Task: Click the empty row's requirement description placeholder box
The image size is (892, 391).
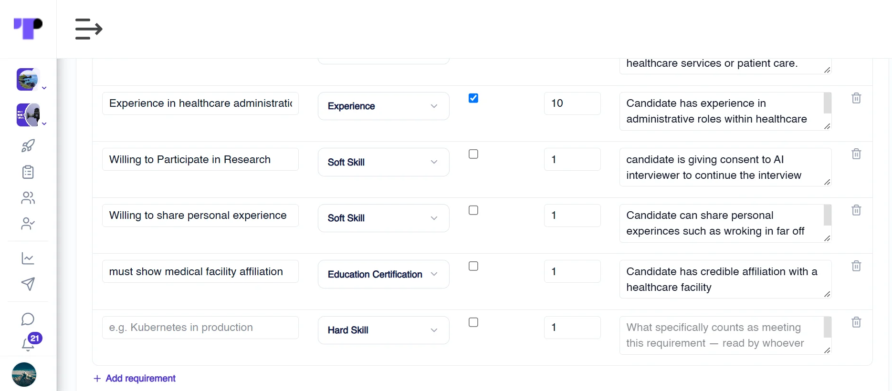Action: [x=725, y=335]
